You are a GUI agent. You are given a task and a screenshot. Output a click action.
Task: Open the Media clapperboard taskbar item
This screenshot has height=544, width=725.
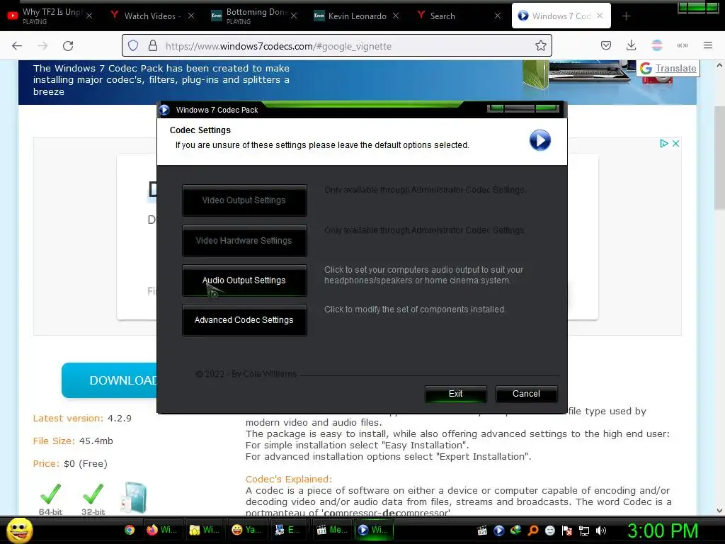point(331,530)
